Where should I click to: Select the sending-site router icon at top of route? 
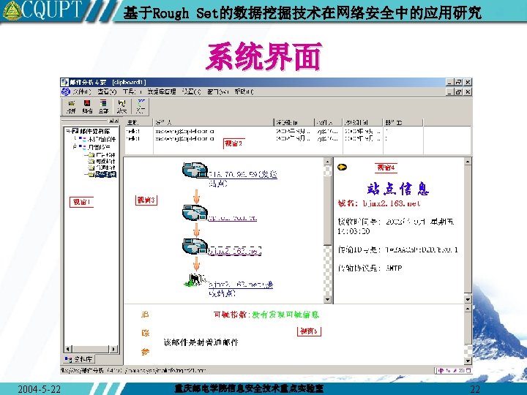point(195,170)
